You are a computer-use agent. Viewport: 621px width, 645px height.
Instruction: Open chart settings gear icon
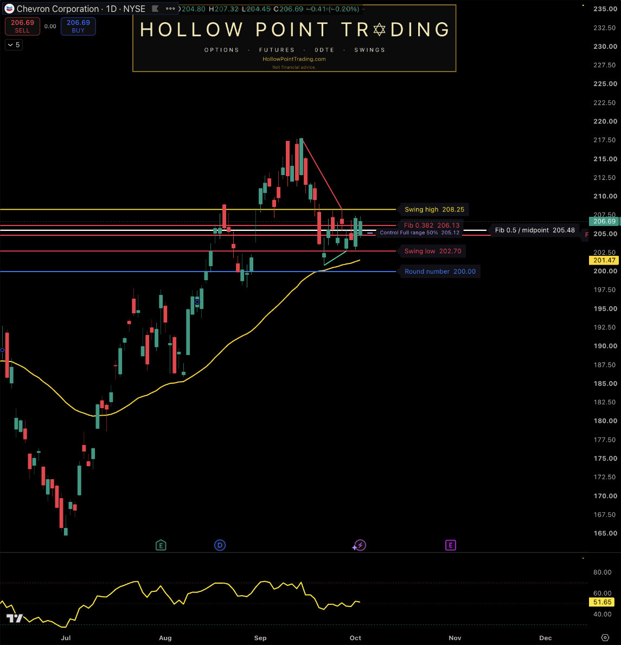605,637
